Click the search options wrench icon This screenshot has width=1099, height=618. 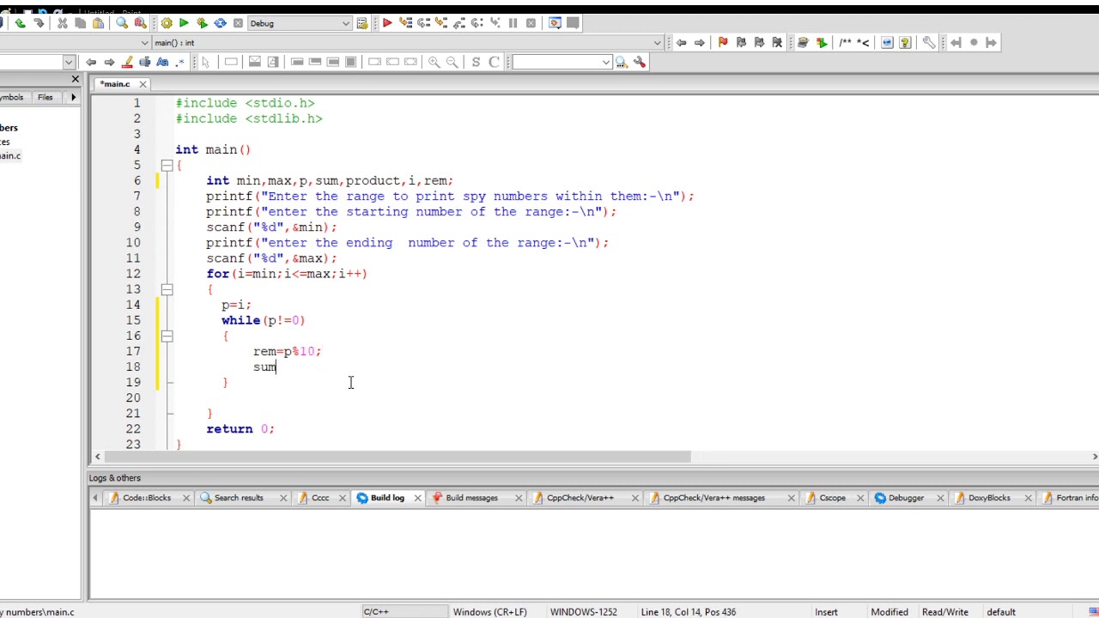pos(639,62)
